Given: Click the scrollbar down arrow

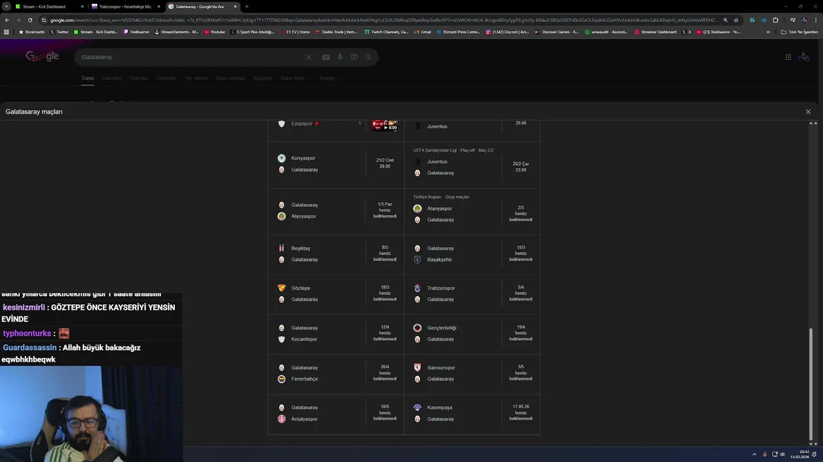Looking at the screenshot, I should 811,444.
